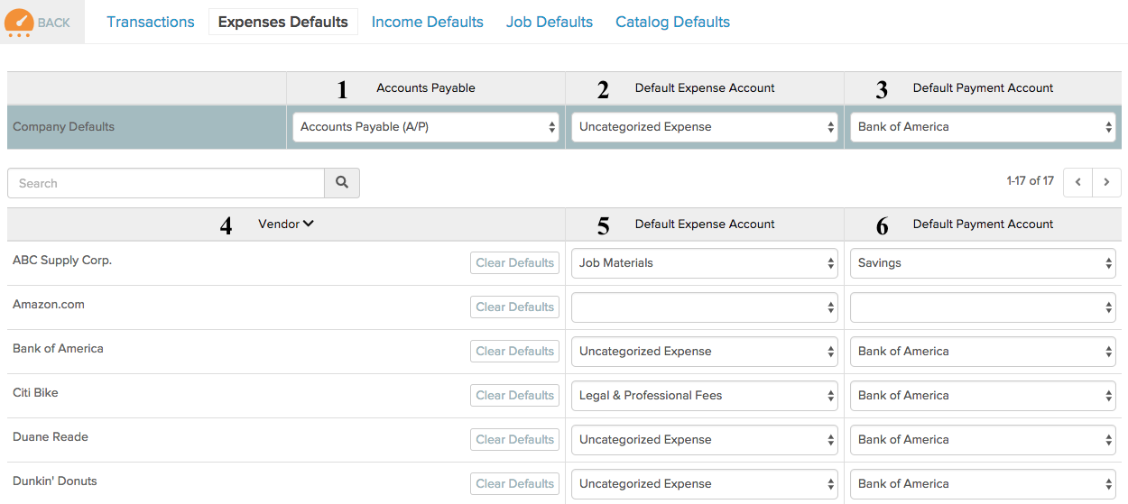The width and height of the screenshot is (1128, 504).
Task: Switch to the Income Defaults tab
Action: click(x=428, y=22)
